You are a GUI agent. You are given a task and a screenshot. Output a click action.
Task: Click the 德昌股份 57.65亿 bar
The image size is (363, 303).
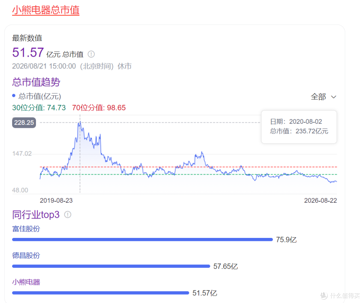click(111, 266)
